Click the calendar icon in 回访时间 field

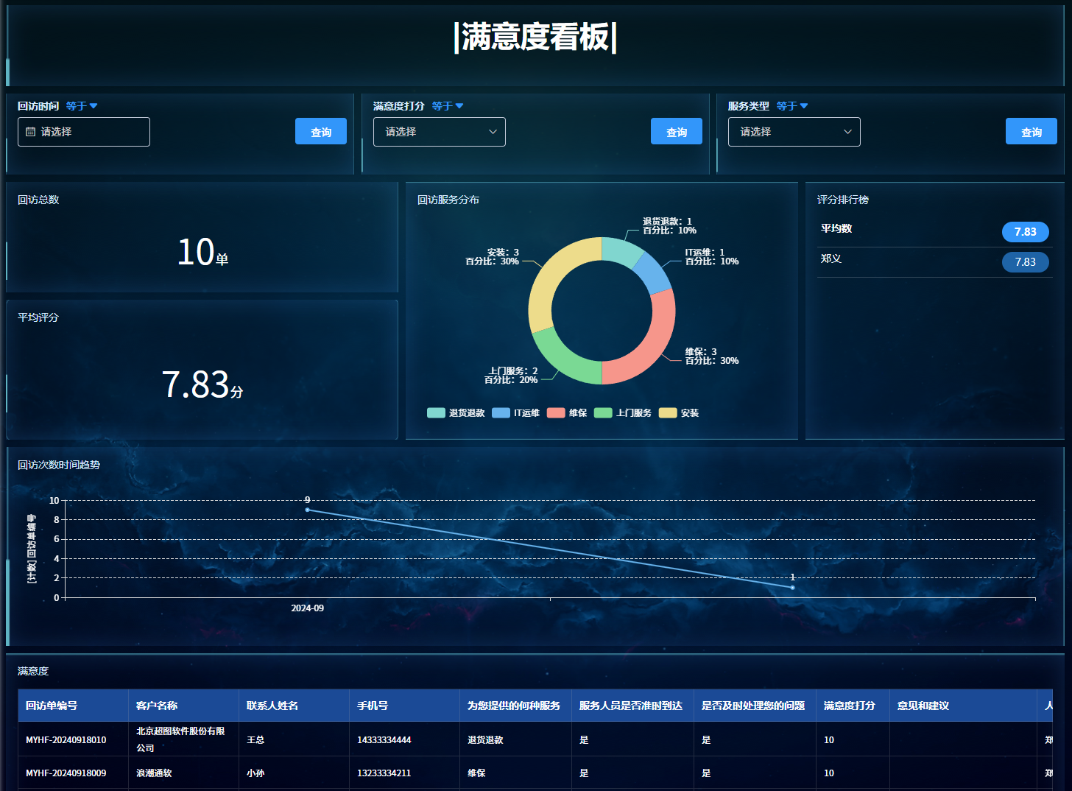point(30,132)
